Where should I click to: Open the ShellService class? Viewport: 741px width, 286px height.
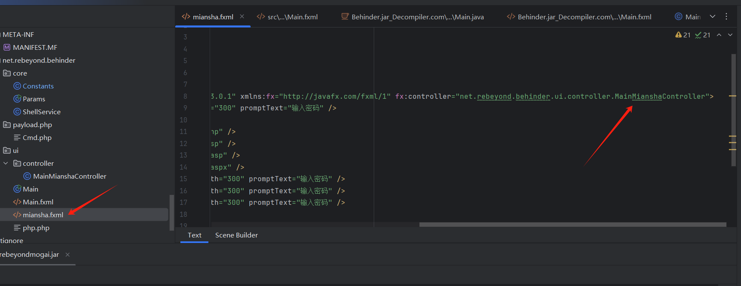(x=42, y=112)
